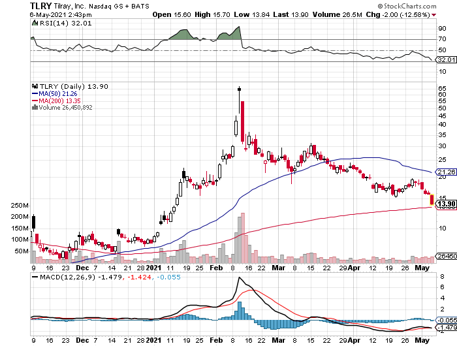Click the 6-May-2021 2:43pm timestamp

(61, 15)
